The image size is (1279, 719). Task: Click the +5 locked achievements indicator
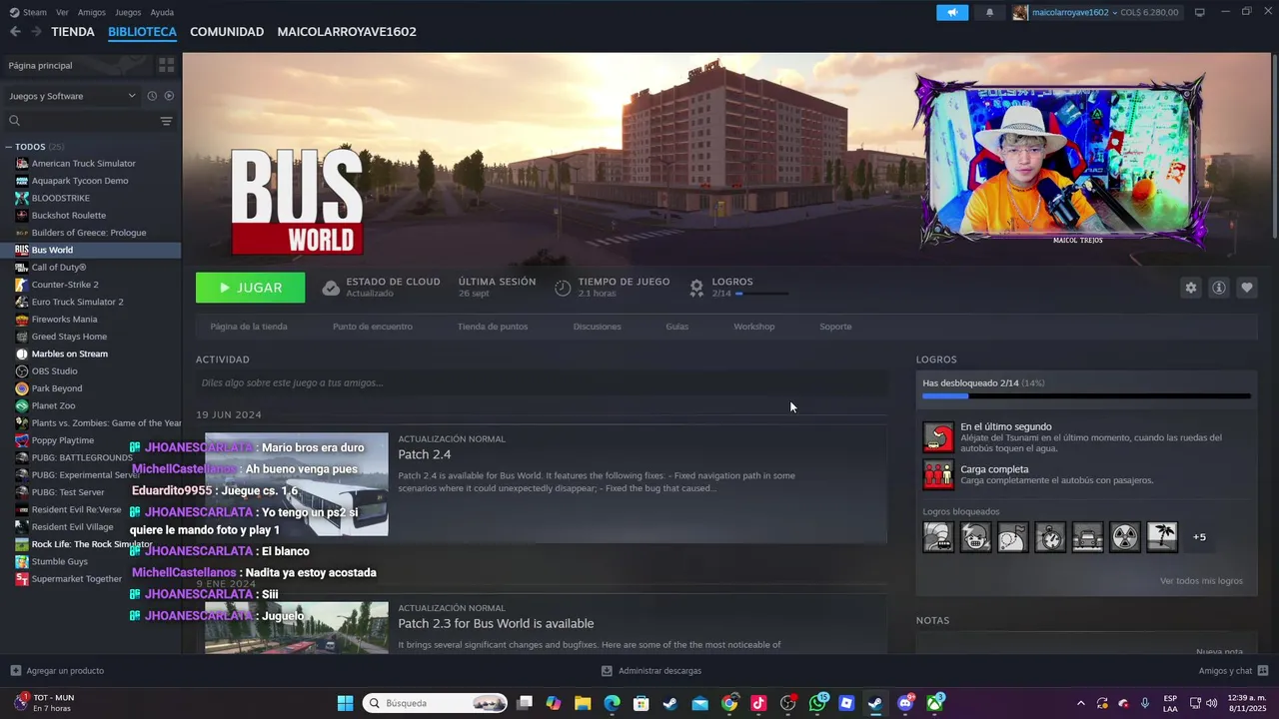[1199, 537]
